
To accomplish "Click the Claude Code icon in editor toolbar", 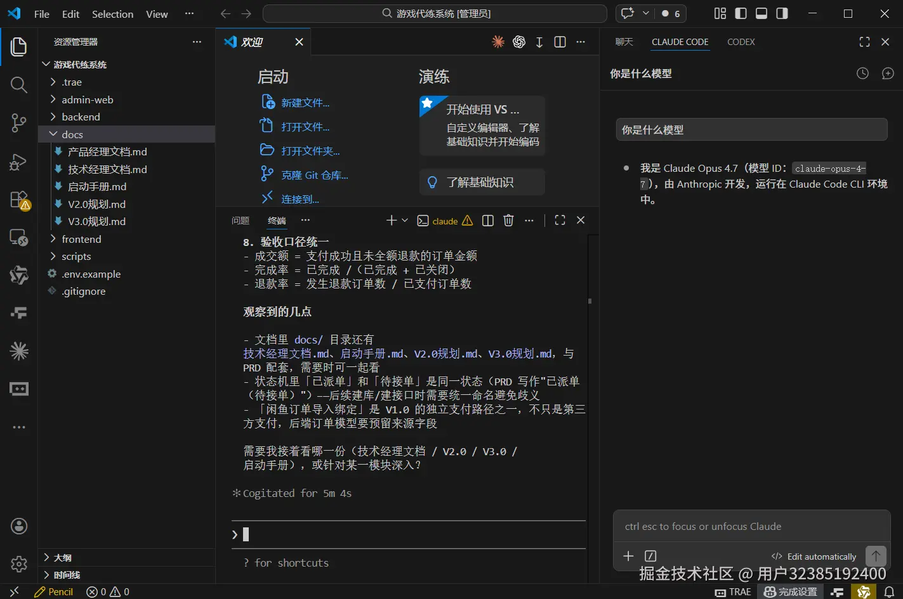I will point(499,42).
